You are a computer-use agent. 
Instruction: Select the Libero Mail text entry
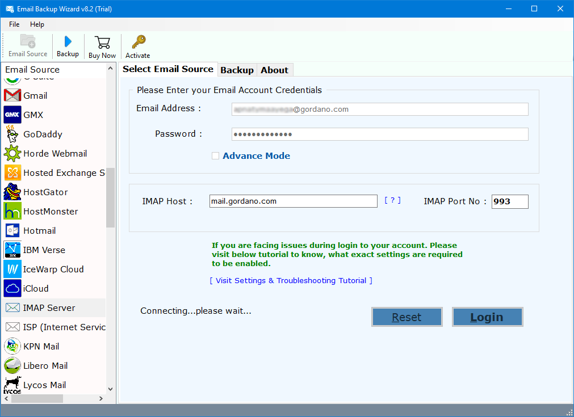45,366
